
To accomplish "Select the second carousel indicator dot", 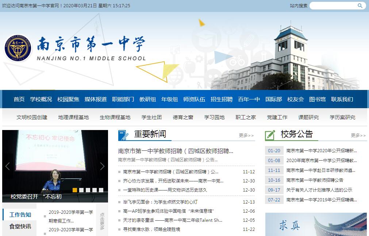I will [81, 190].
